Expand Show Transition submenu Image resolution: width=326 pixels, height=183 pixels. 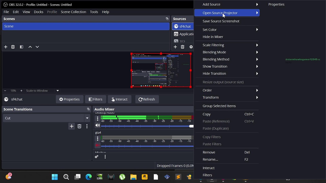[227, 66]
